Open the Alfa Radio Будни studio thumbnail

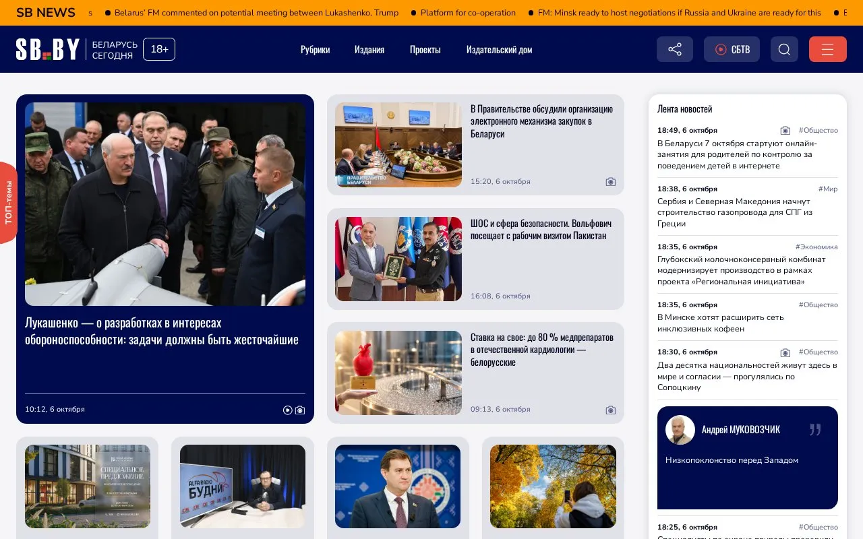tap(243, 486)
